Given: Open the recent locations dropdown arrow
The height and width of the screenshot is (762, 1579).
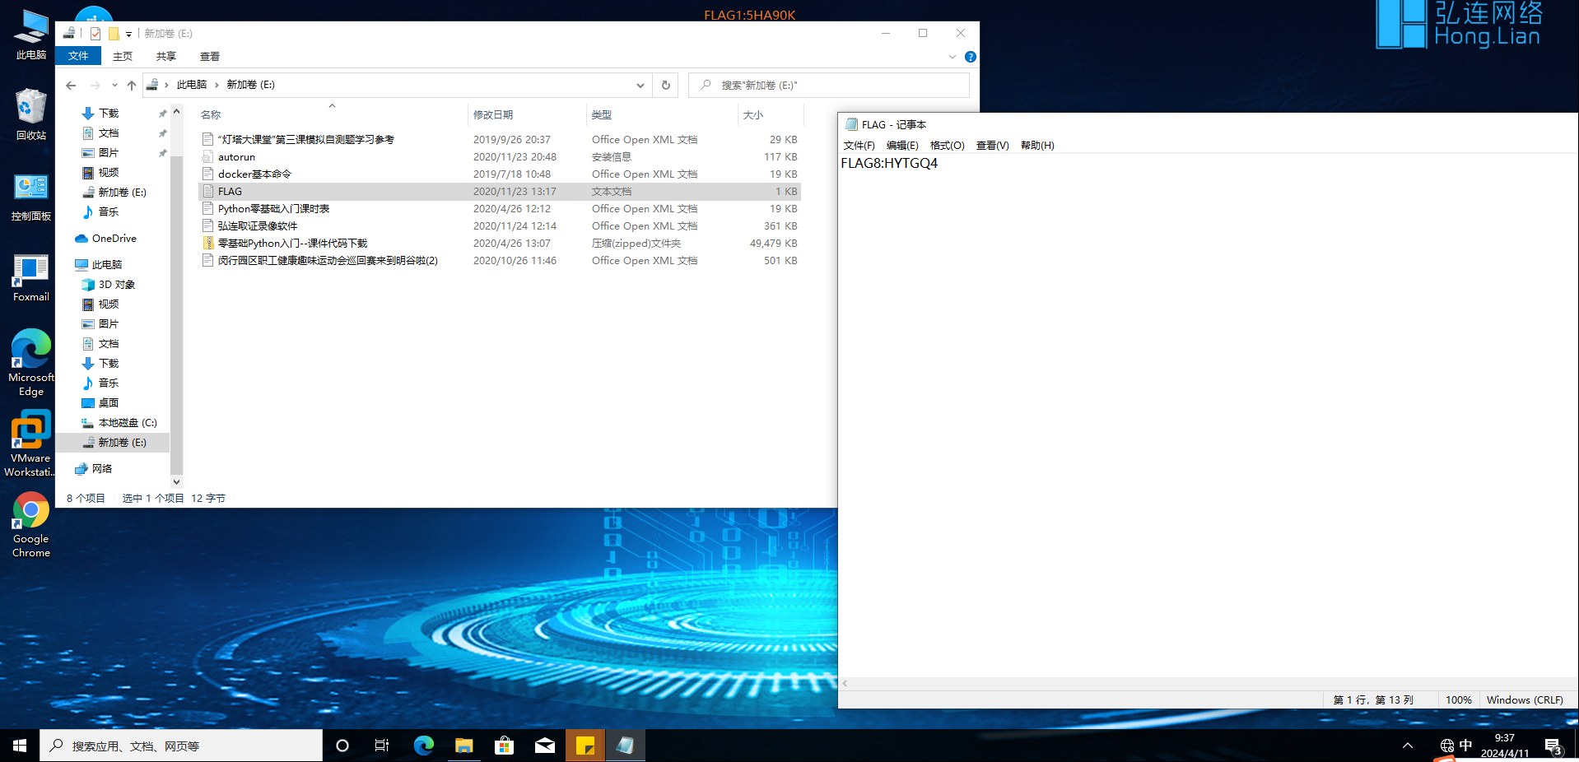Looking at the screenshot, I should (x=114, y=86).
